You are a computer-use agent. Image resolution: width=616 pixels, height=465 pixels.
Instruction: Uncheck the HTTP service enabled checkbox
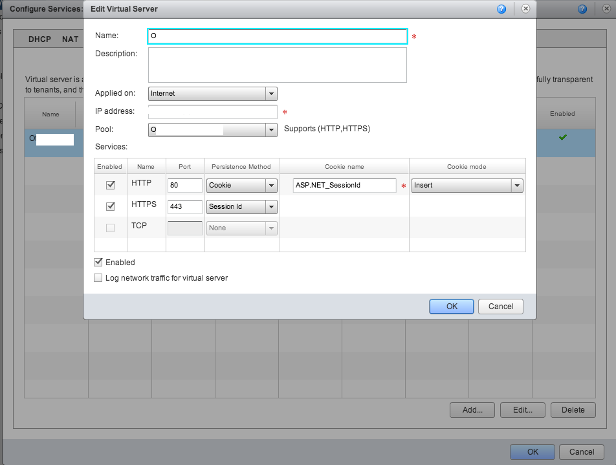(110, 185)
